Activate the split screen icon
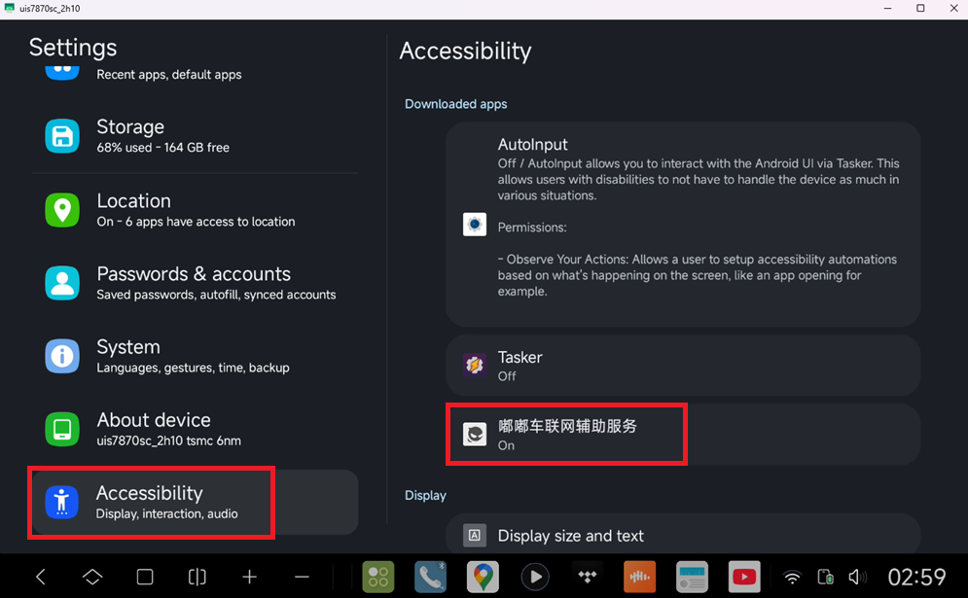 click(197, 577)
